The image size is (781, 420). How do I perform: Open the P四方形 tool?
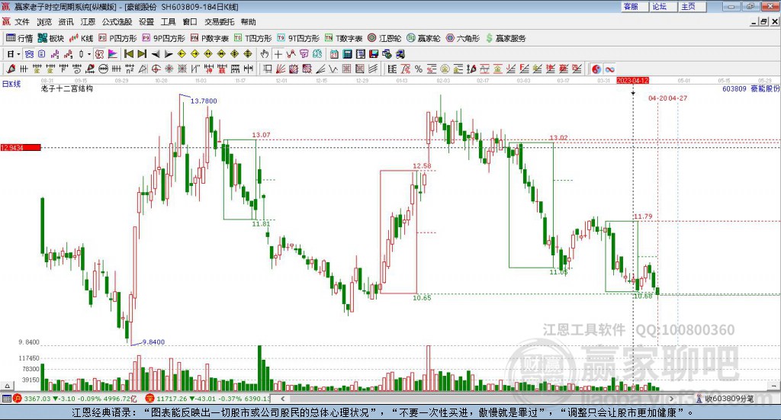click(x=117, y=38)
